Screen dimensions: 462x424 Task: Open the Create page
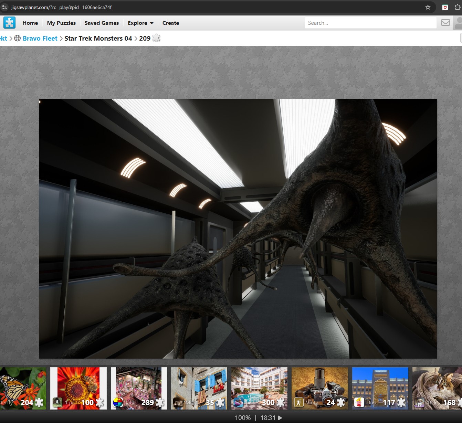[x=171, y=23]
